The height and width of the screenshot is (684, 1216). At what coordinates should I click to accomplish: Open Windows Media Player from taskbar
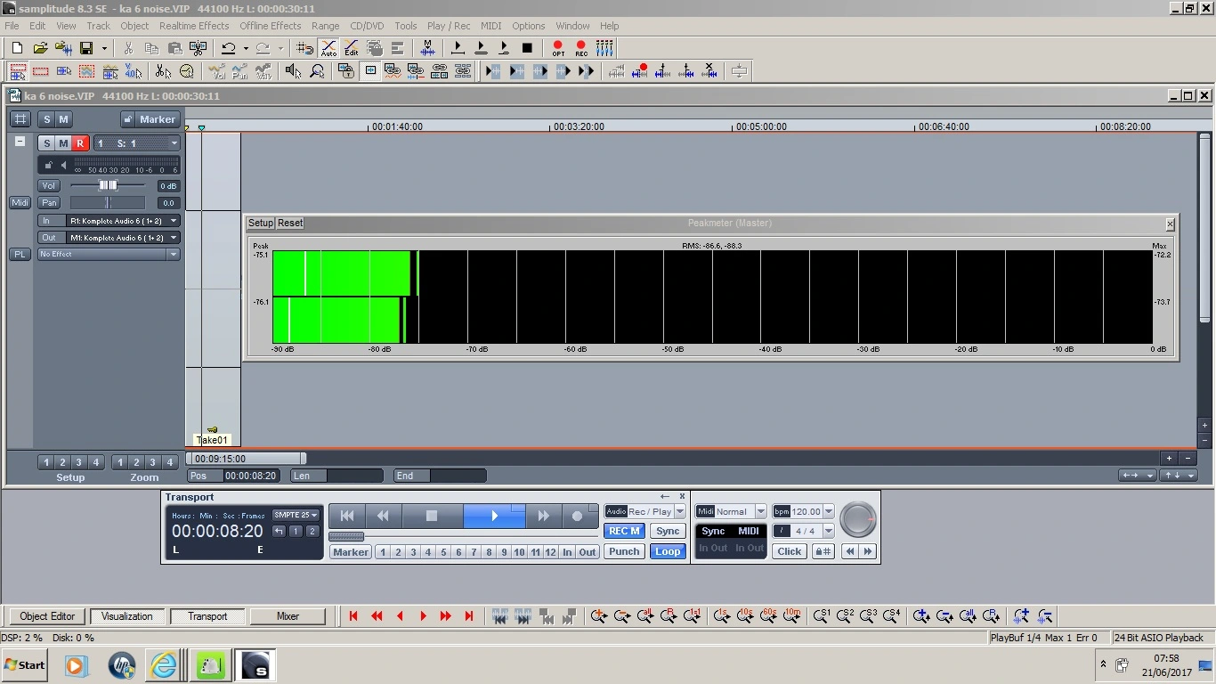click(76, 665)
